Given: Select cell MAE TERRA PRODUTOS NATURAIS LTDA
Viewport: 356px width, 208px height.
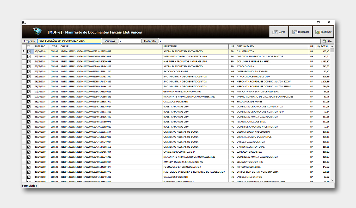Looking at the screenshot, I should [196, 62].
